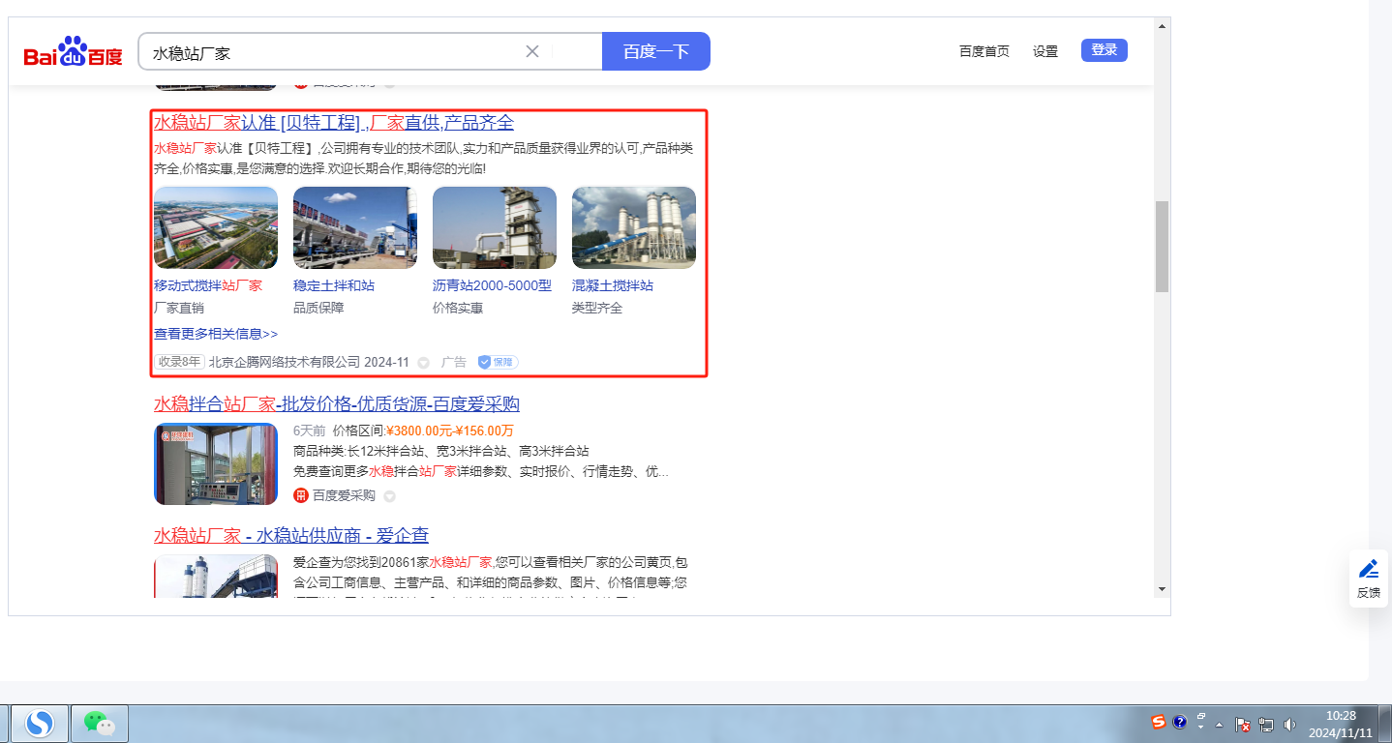The image size is (1392, 743).
Task: Clear the search box with the X icon
Action: [x=531, y=51]
